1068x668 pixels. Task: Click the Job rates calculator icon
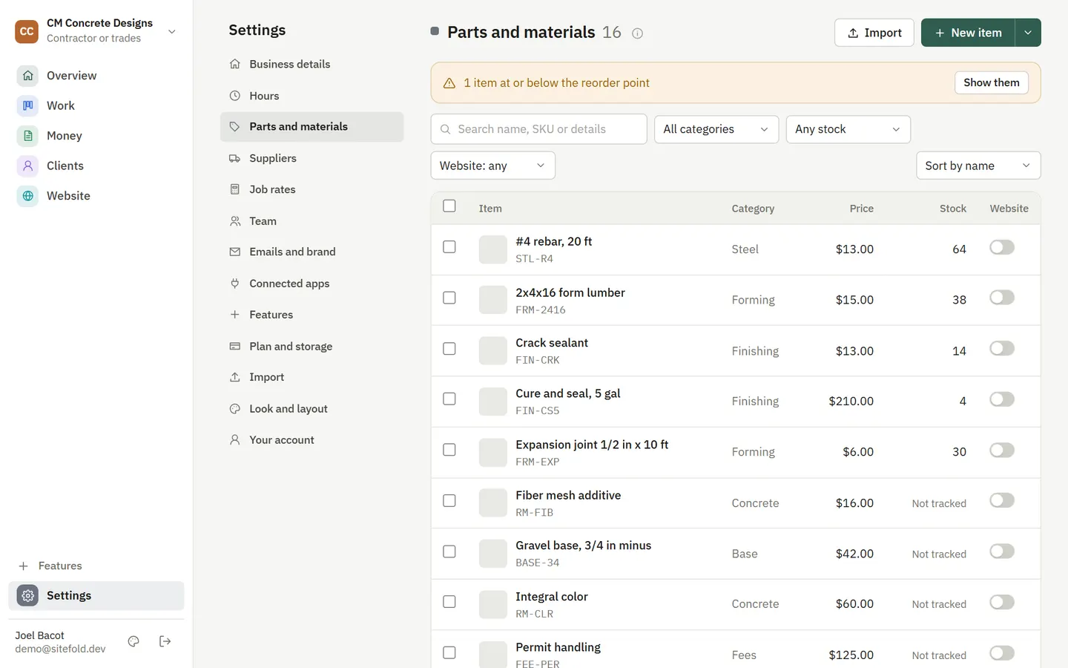pyautogui.click(x=234, y=189)
